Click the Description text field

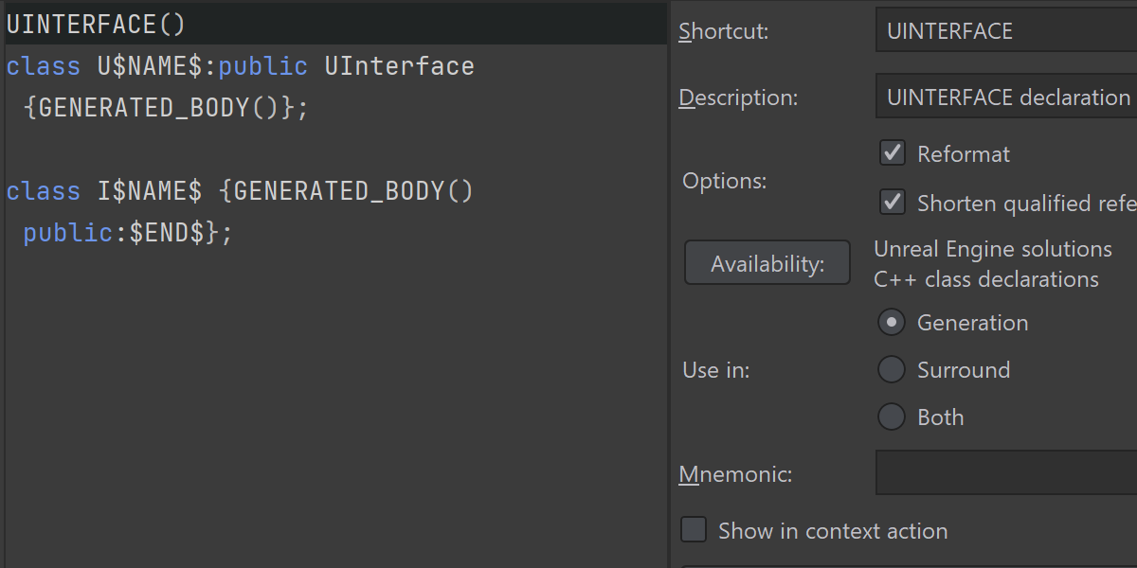(x=1004, y=98)
